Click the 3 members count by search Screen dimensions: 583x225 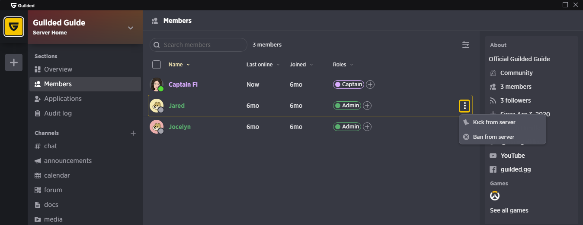267,45
